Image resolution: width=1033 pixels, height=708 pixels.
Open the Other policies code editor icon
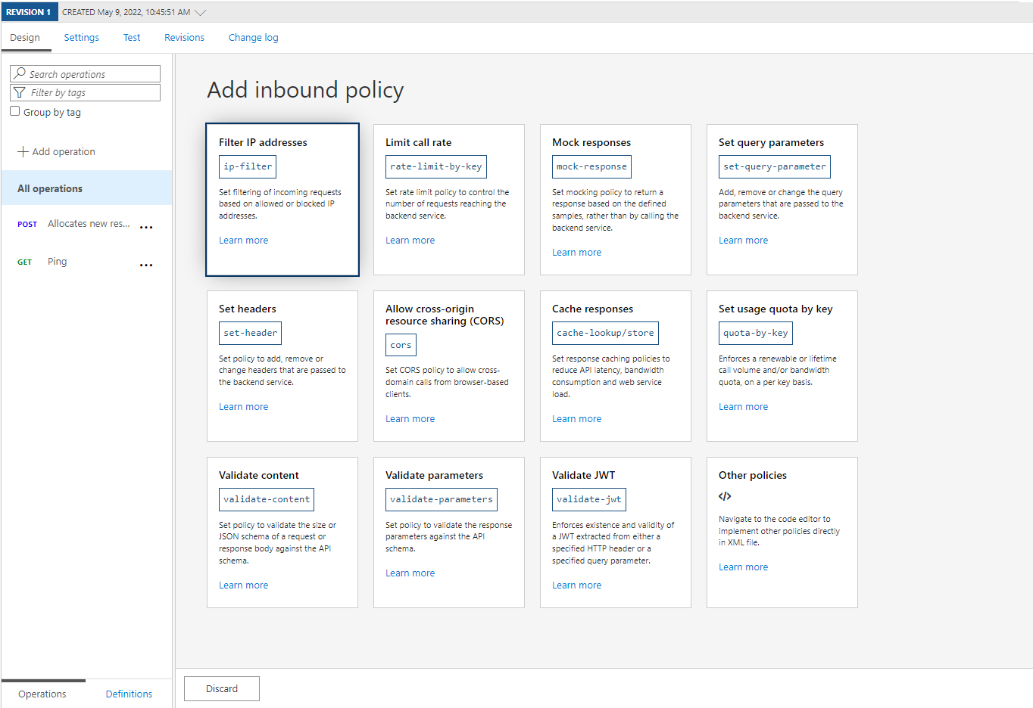coord(725,496)
